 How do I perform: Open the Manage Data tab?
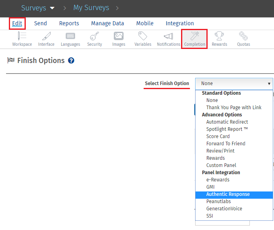pyautogui.click(x=107, y=23)
